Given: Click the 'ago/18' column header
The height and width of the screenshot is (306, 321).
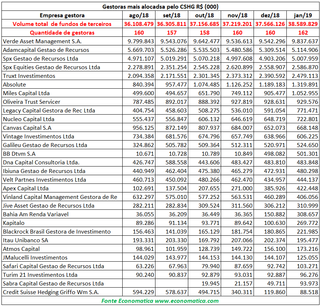Looking at the screenshot, I should point(139,15).
